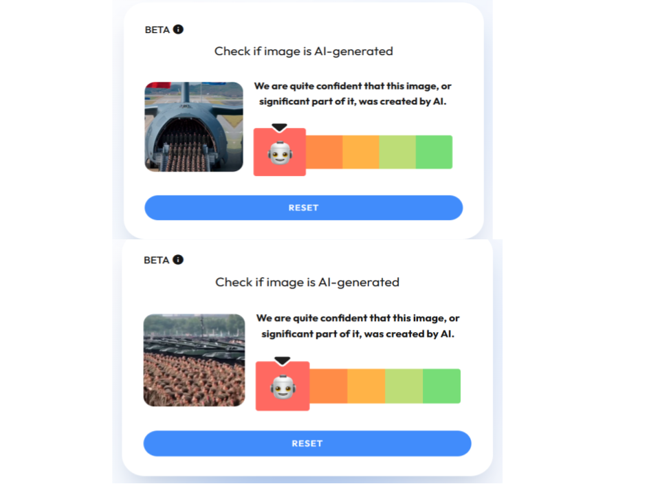The width and height of the screenshot is (660, 495).
Task: Click the robot face icon in bottom card
Action: 282,387
